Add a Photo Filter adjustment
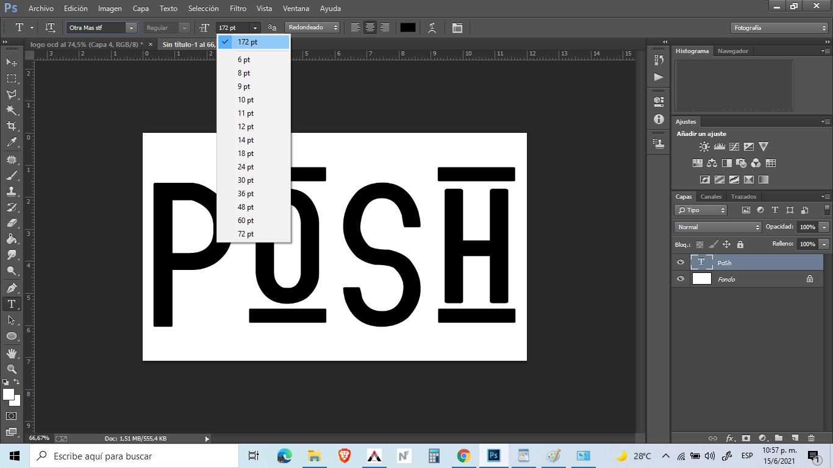 742,163
